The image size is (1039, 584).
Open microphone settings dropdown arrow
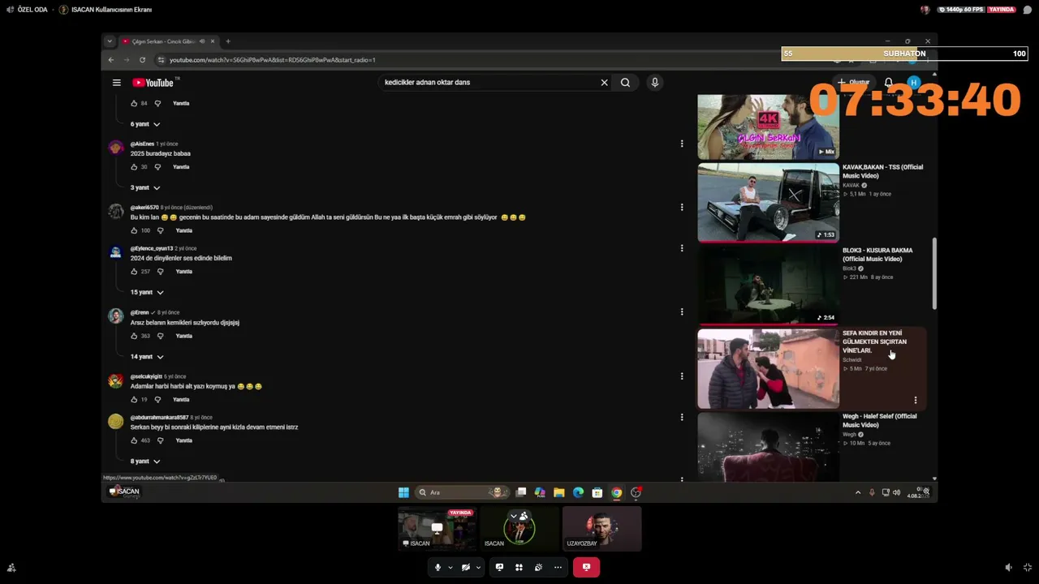coord(450,568)
